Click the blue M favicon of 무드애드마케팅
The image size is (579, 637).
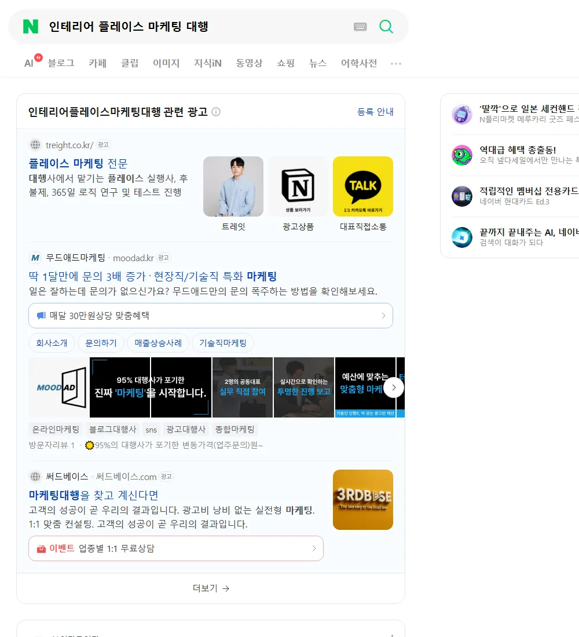tap(35, 258)
